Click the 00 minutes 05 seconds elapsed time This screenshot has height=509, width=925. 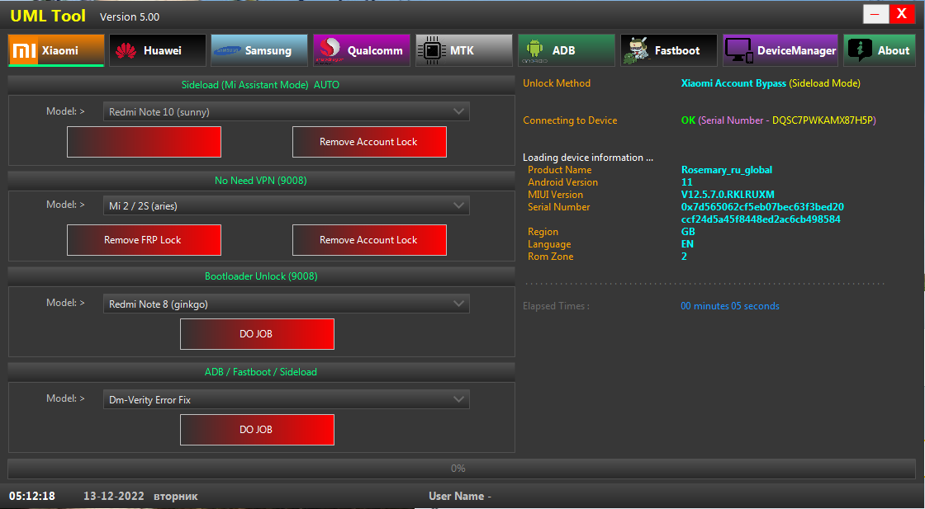(730, 306)
